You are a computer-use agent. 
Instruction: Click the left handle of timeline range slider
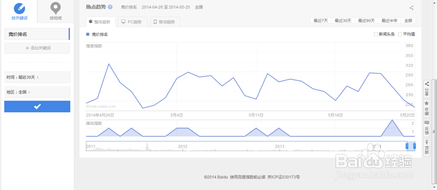(x=406, y=146)
